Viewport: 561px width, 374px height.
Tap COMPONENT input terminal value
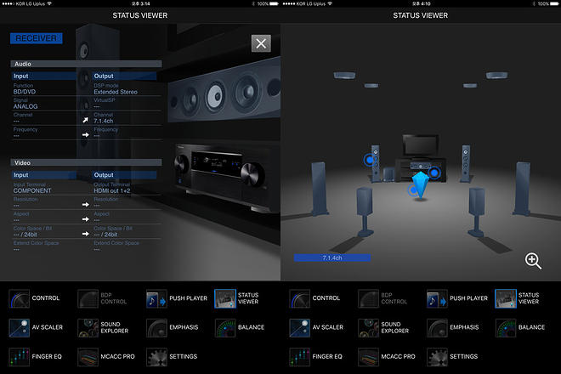32,190
